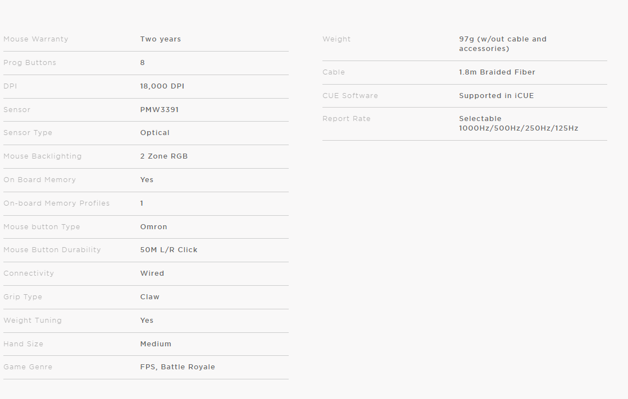Click the Omron button type value
The height and width of the screenshot is (399, 628).
tap(153, 227)
